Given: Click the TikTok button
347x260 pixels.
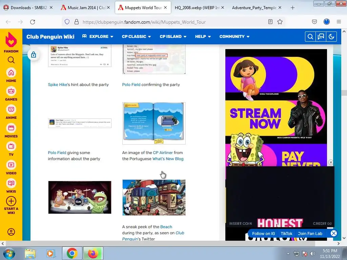Looking at the screenshot, I should point(287,234).
